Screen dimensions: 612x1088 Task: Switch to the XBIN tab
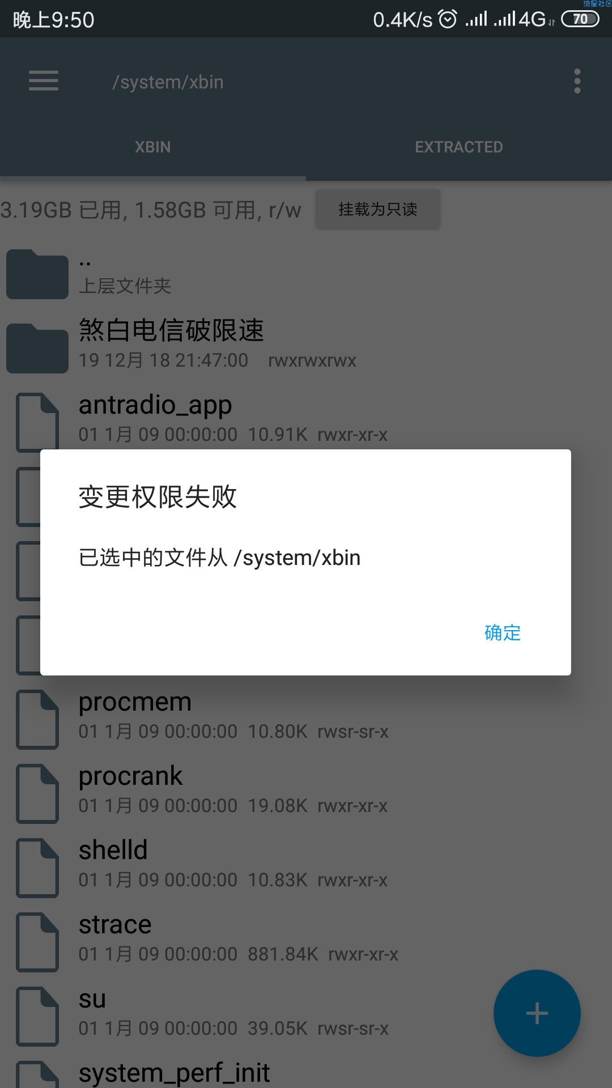153,147
